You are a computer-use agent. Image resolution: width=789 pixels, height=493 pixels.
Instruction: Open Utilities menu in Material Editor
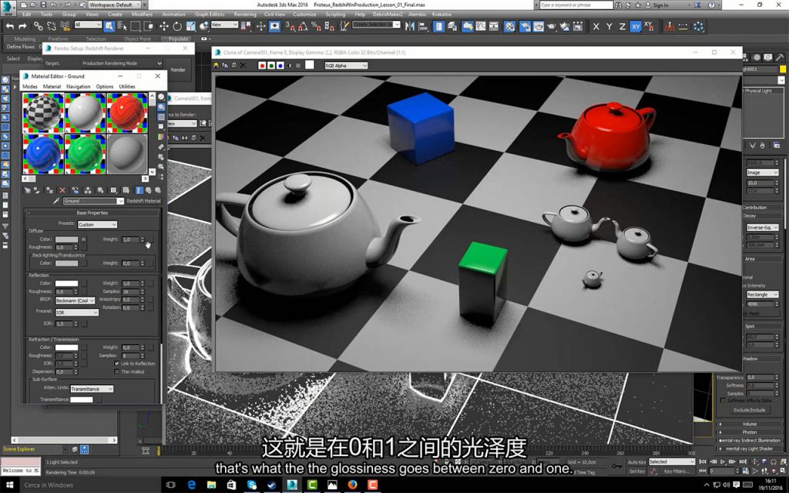(x=127, y=86)
